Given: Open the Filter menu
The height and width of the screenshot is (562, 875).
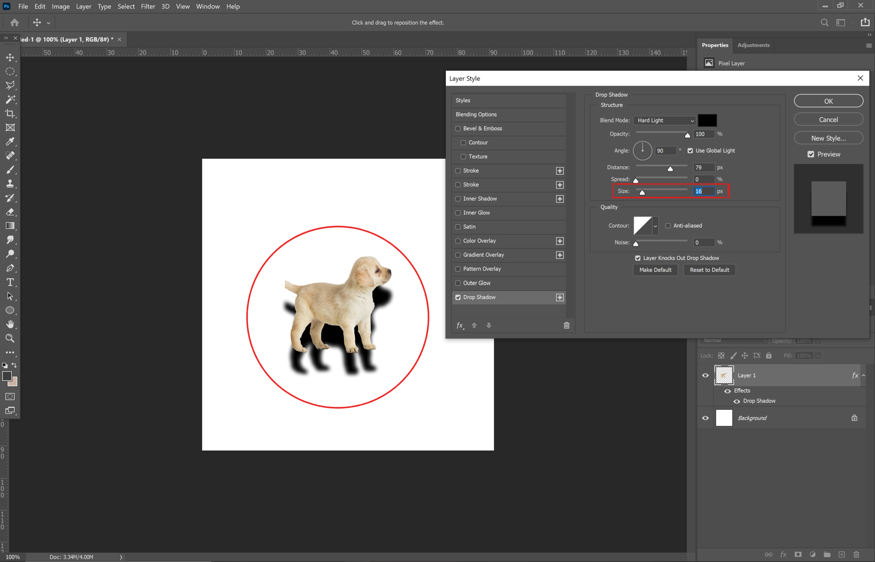Looking at the screenshot, I should (x=148, y=7).
